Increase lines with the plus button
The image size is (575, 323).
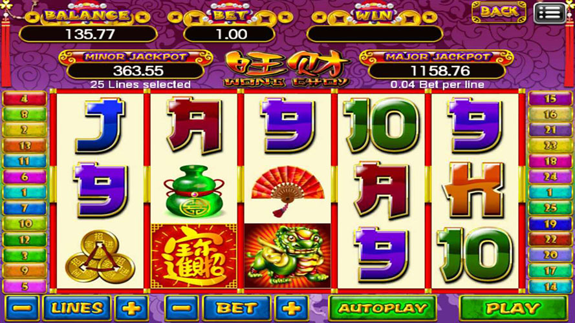click(132, 308)
